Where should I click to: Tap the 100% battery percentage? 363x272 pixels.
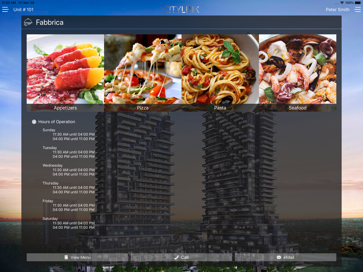click(x=349, y=3)
